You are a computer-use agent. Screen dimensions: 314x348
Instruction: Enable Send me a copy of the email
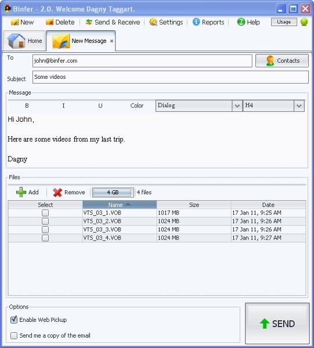coord(14,336)
